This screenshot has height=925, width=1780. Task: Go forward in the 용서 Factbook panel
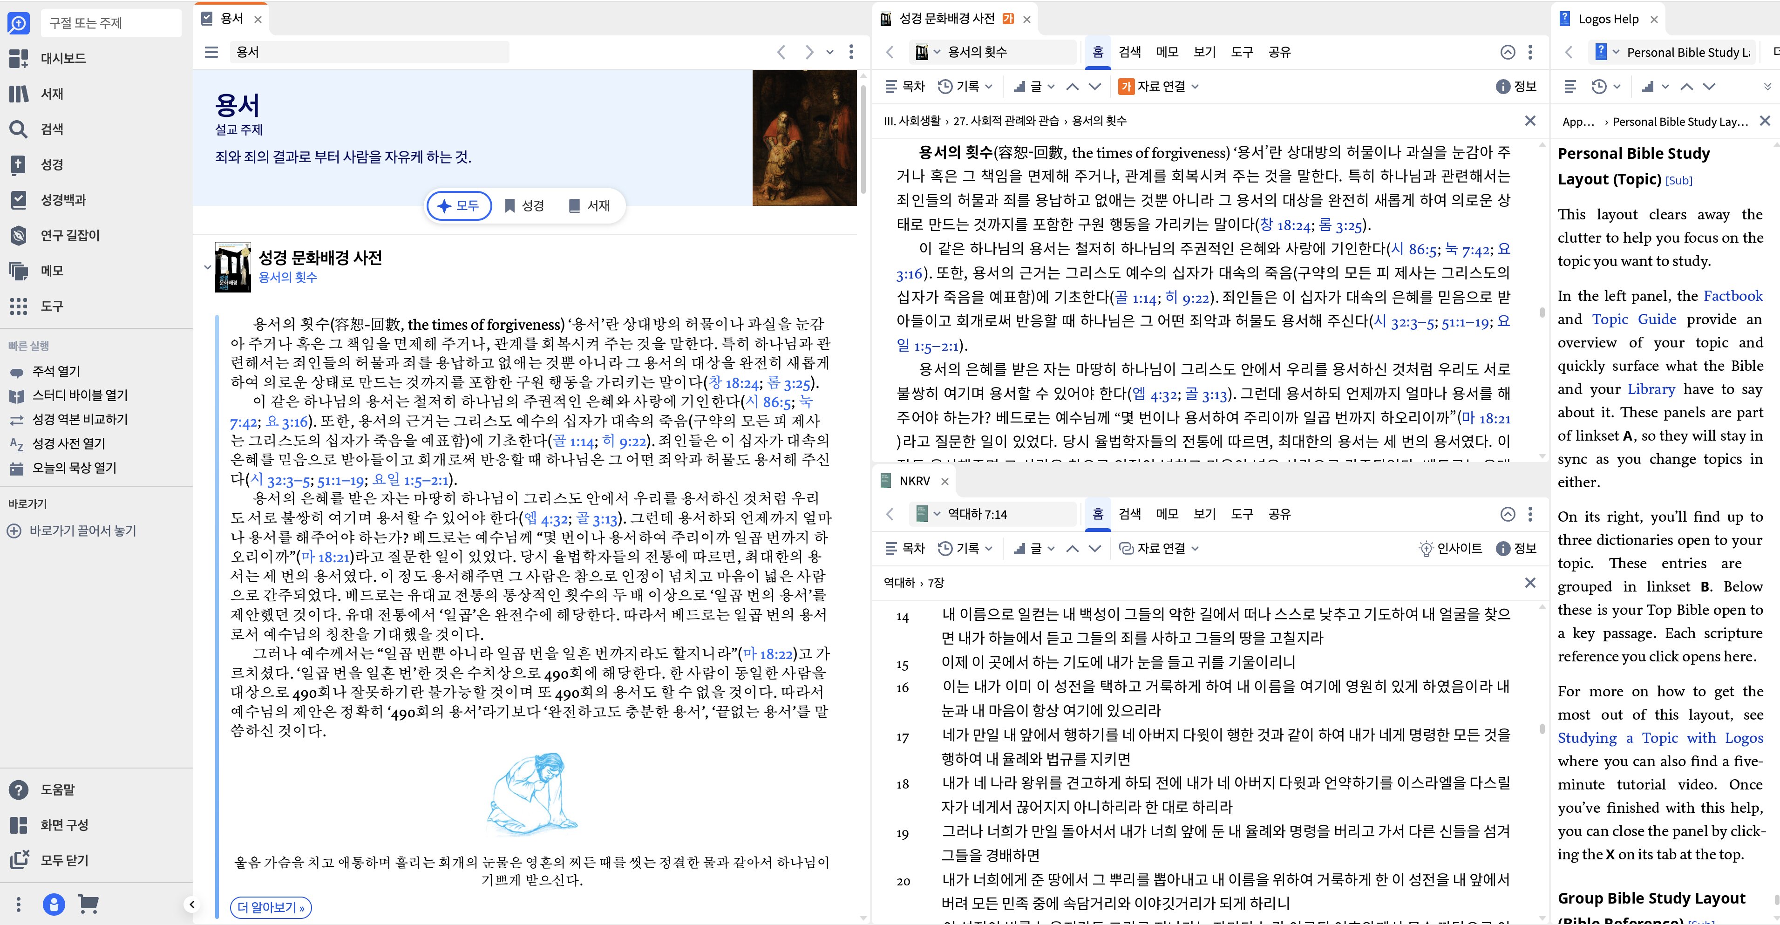coord(809,52)
